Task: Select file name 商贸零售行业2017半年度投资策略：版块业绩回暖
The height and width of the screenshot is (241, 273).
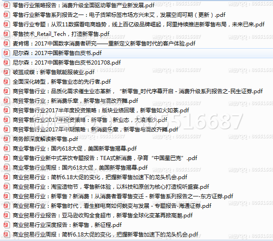Action: [x=101, y=110]
